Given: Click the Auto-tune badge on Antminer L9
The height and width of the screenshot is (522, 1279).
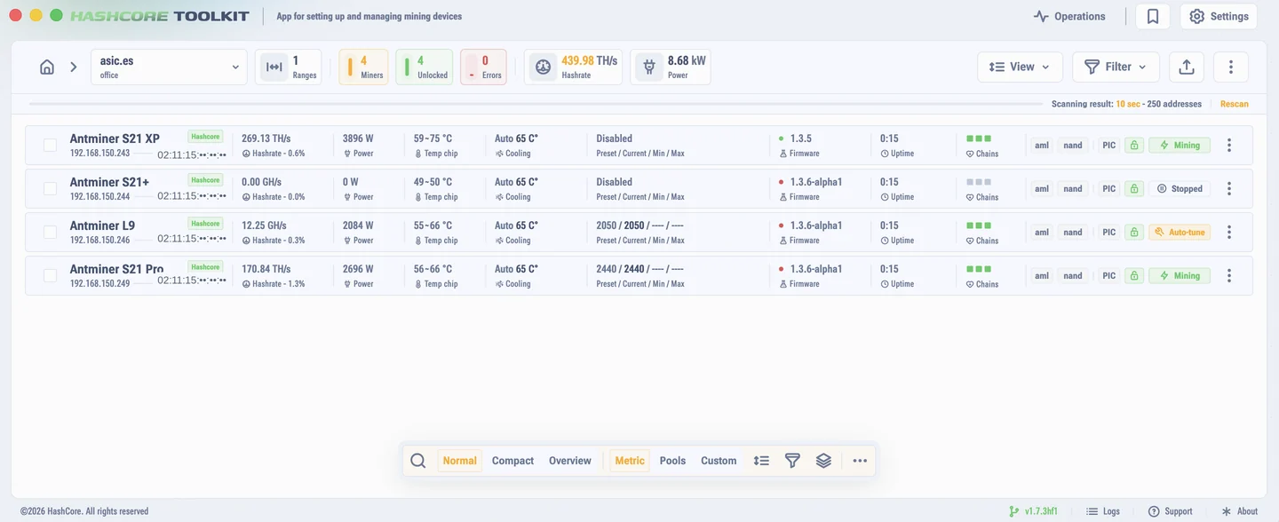Looking at the screenshot, I should point(1180,232).
